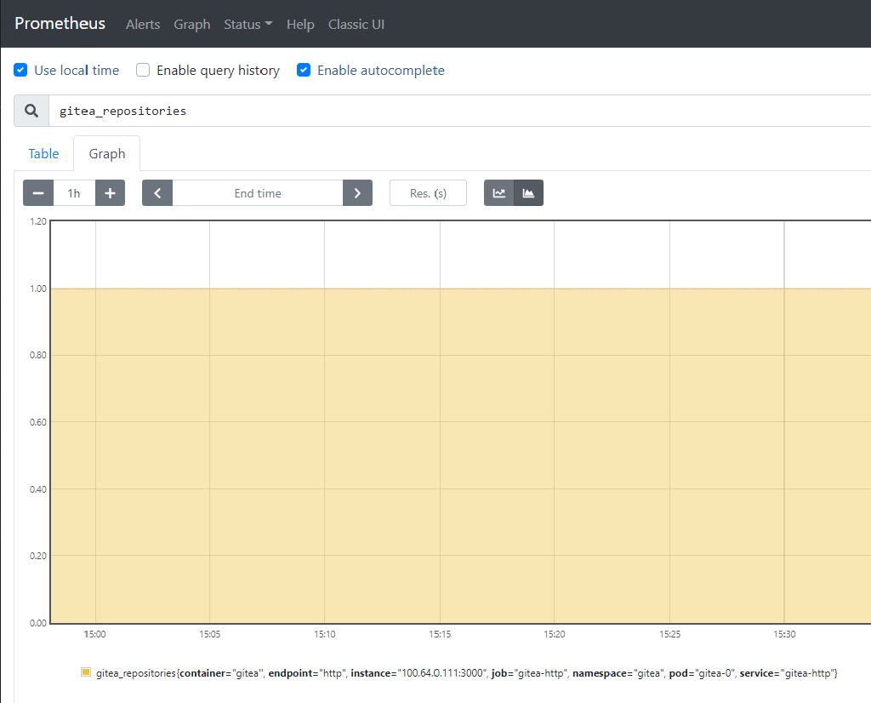Image resolution: width=871 pixels, height=703 pixels.
Task: Open the Alerts page
Action: tap(143, 25)
